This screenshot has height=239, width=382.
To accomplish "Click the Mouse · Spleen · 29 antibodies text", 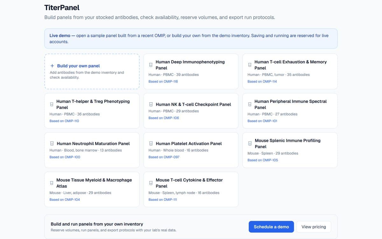I will pyautogui.click(x=273, y=153).
